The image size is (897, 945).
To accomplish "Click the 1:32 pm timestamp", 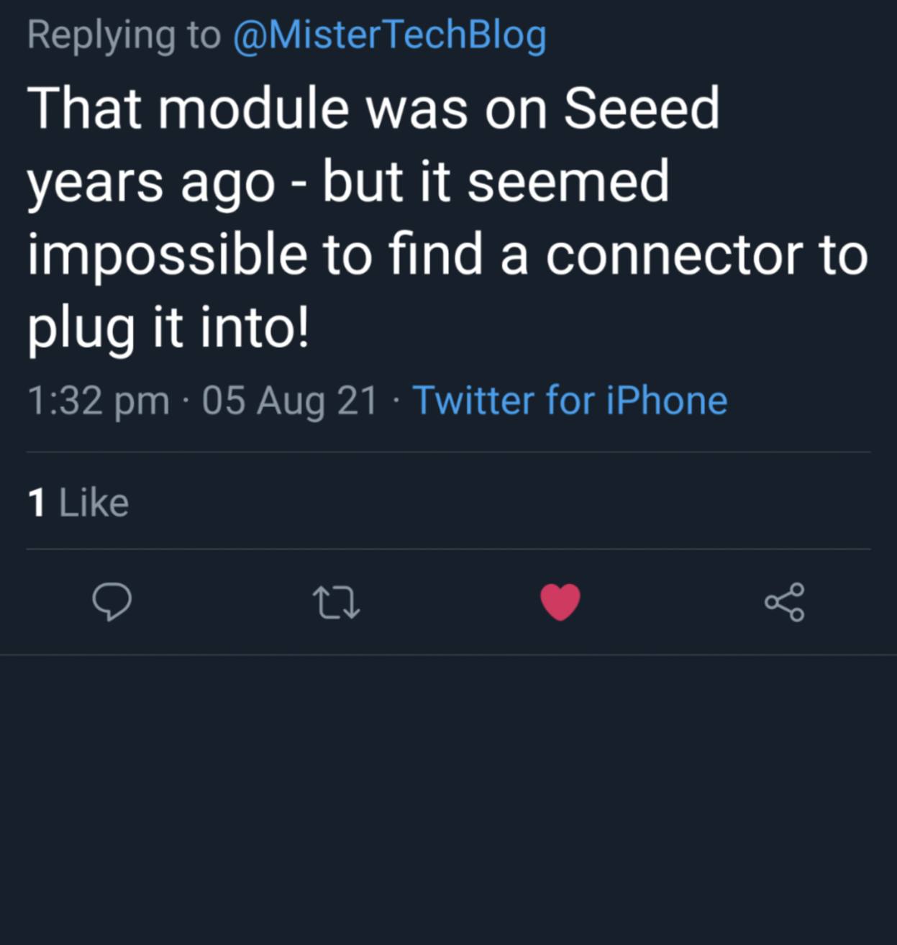I will 98,401.
